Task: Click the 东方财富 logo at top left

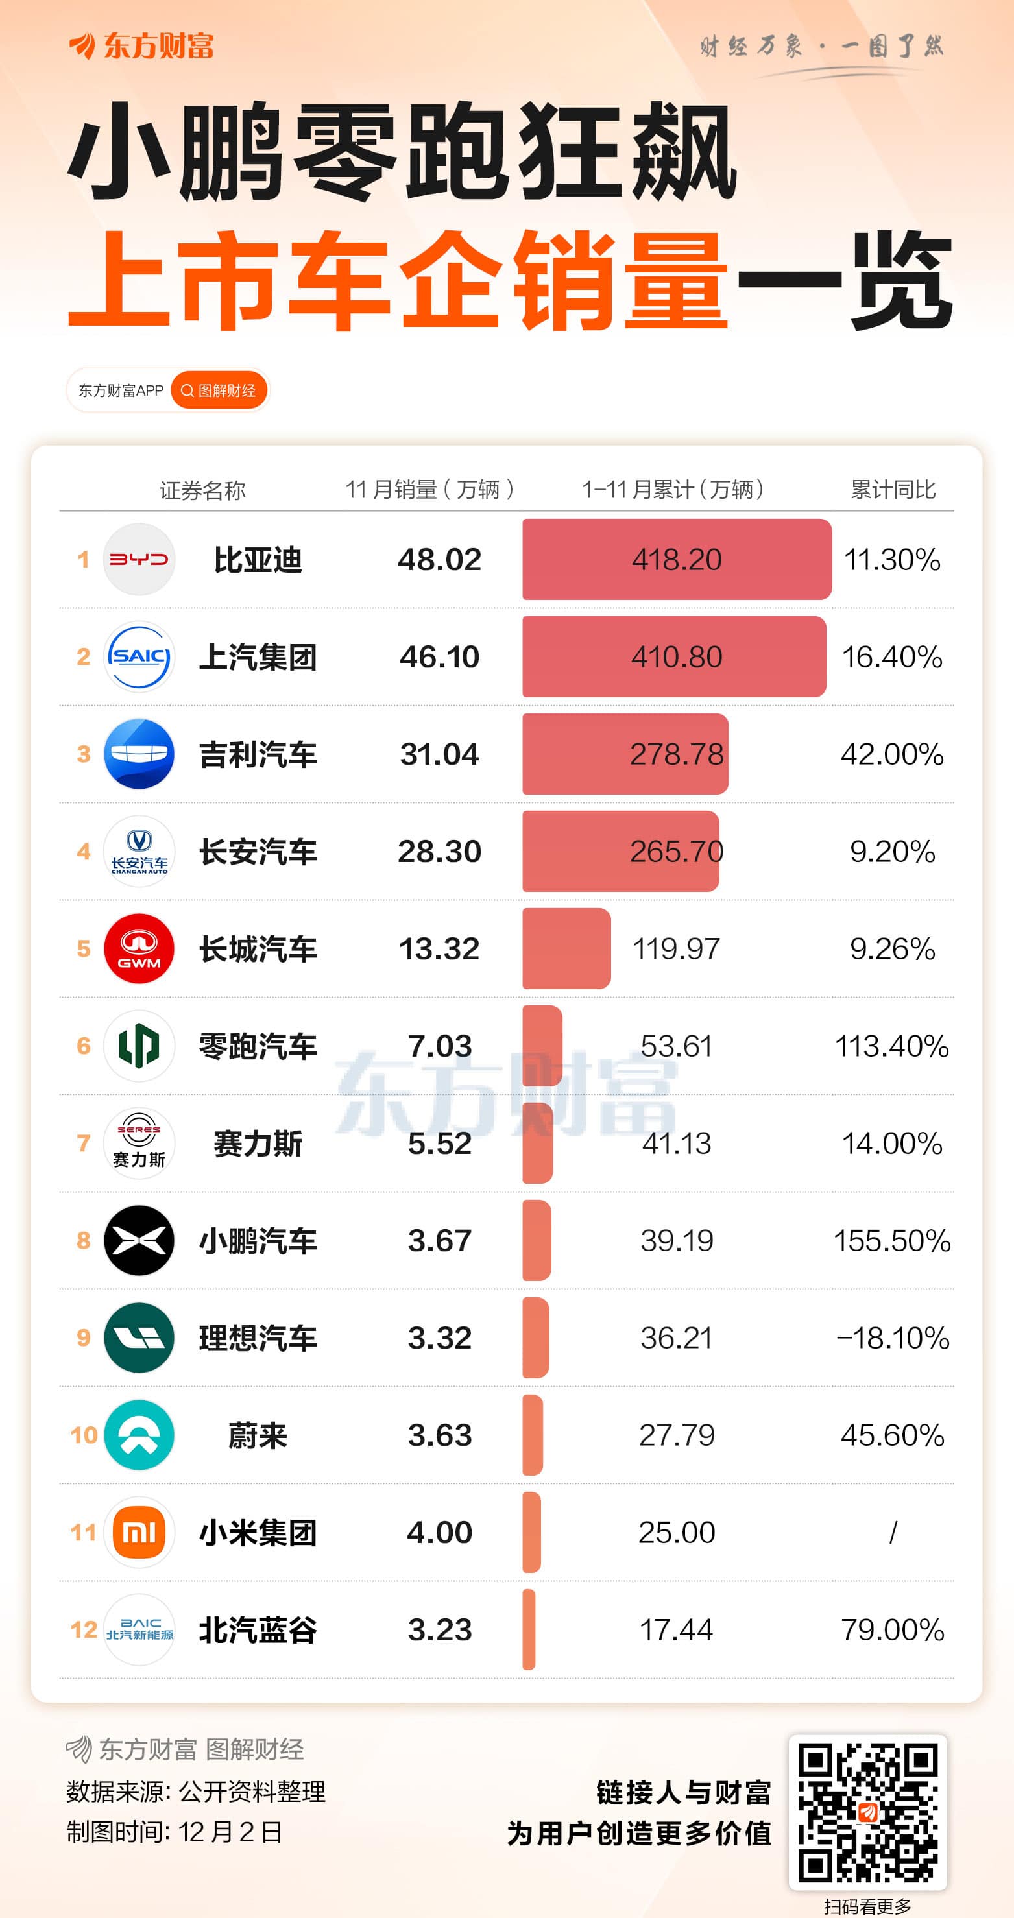Action: click(141, 46)
